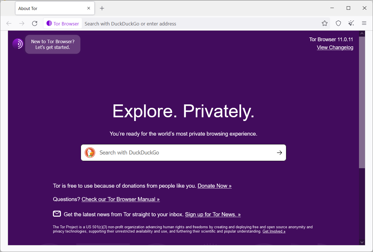This screenshot has width=373, height=252.
Task: Click the envelope mail icon
Action: (x=57, y=214)
